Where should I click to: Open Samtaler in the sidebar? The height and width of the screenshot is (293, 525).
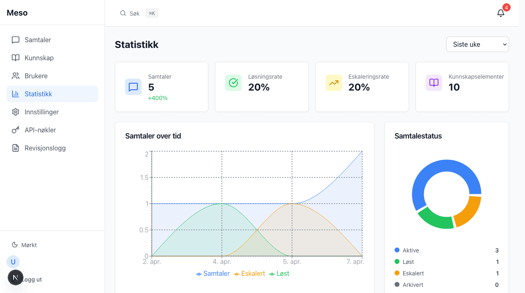click(x=38, y=40)
